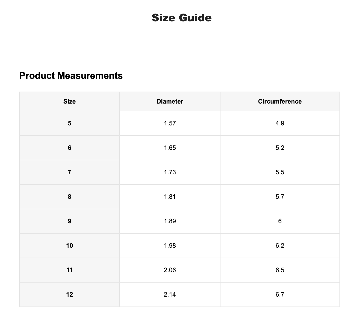Click diameter value 1.65
This screenshot has height=319, width=353.
pyautogui.click(x=170, y=148)
